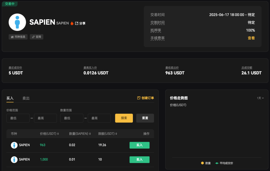
Task: Select the 买入 tab
Action: tap(10, 98)
